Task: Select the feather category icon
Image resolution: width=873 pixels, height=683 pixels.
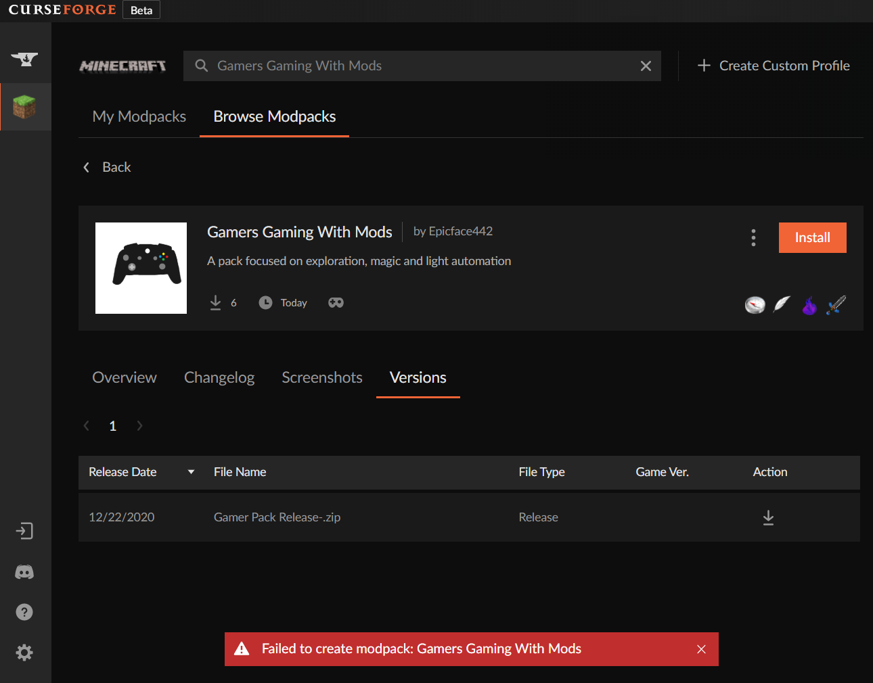Action: click(x=782, y=304)
